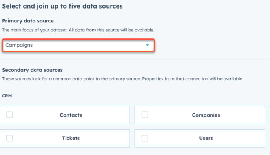
Task: Click the 'main focus of your dataset' description
Action: coord(78,30)
